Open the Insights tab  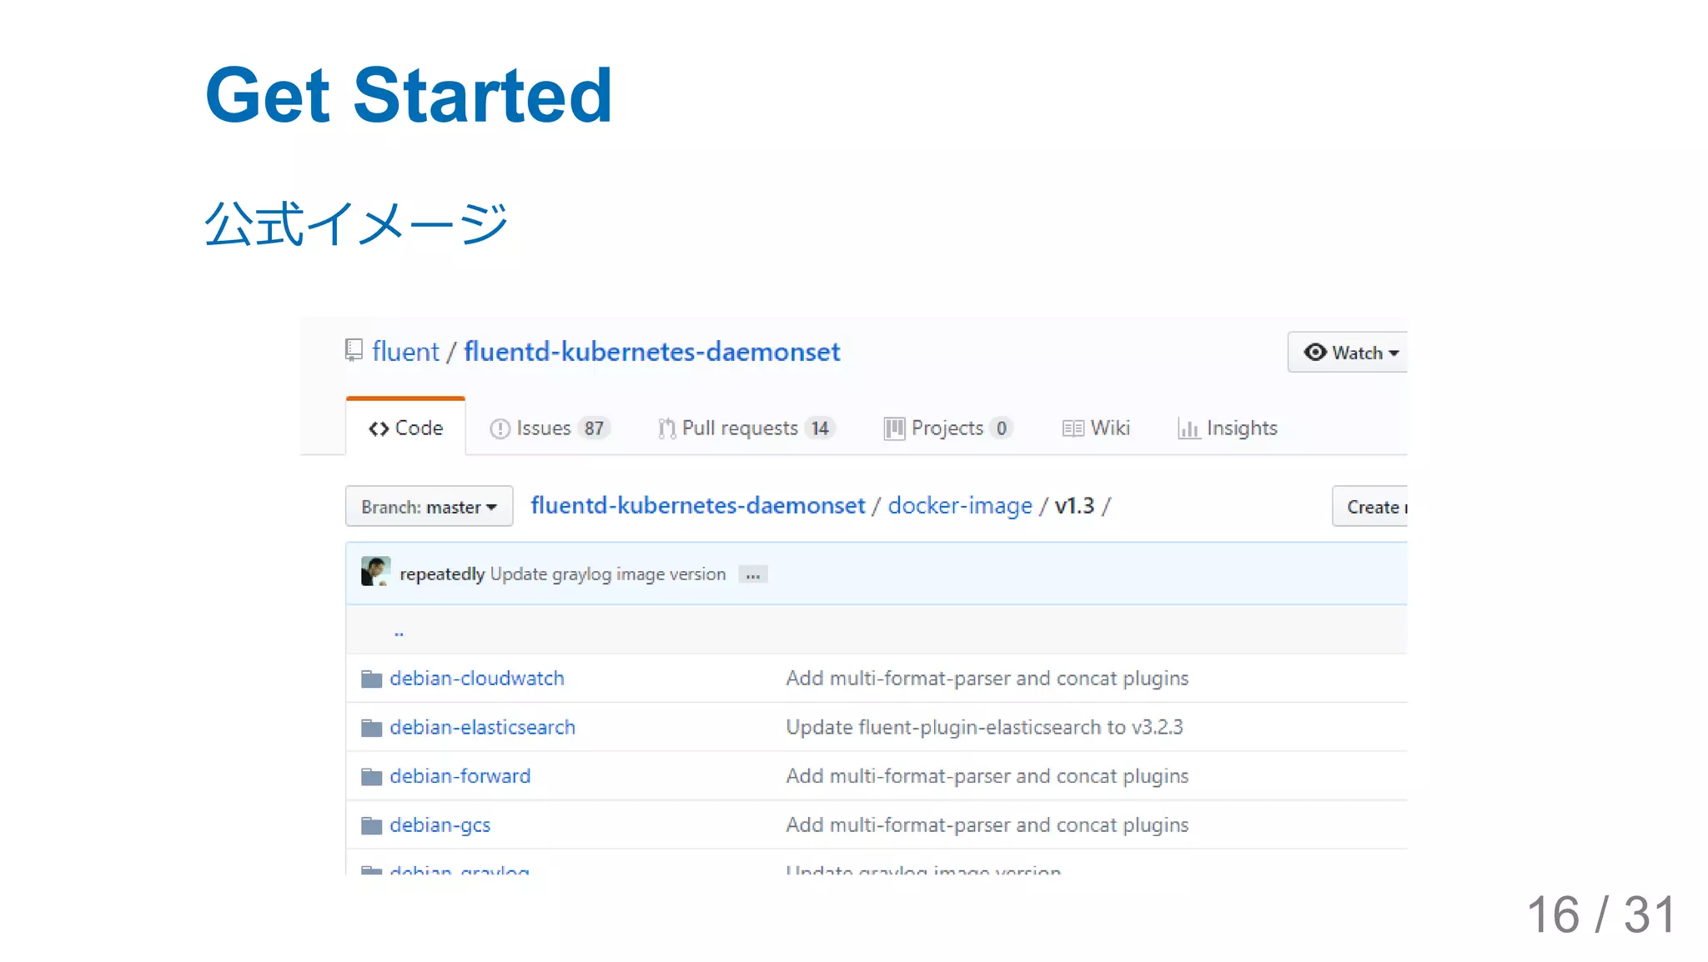pos(1227,428)
